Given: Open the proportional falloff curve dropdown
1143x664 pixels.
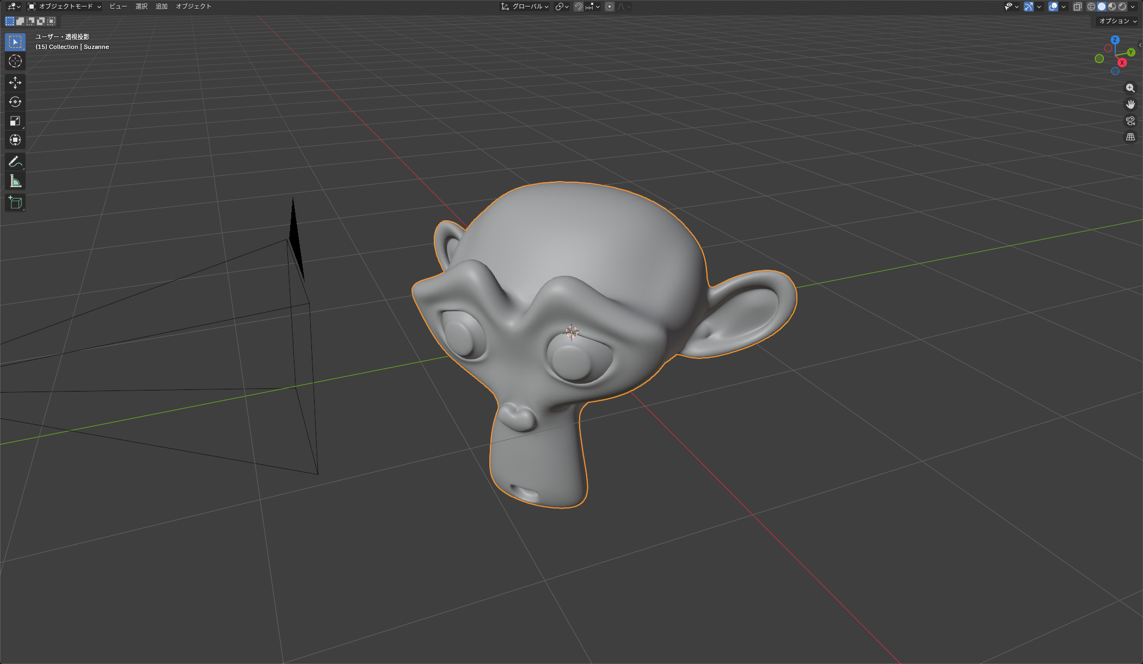Looking at the screenshot, I should 624,7.
